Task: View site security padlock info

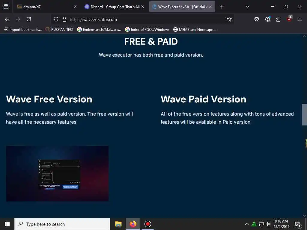Action: pos(64,19)
